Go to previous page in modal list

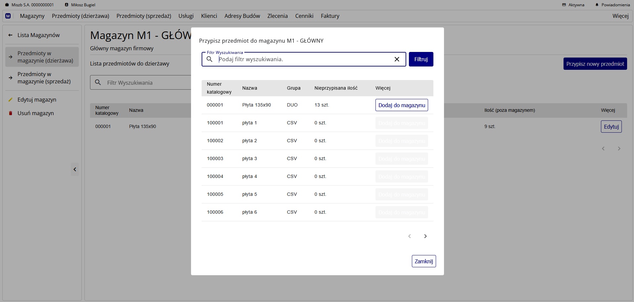(x=410, y=236)
